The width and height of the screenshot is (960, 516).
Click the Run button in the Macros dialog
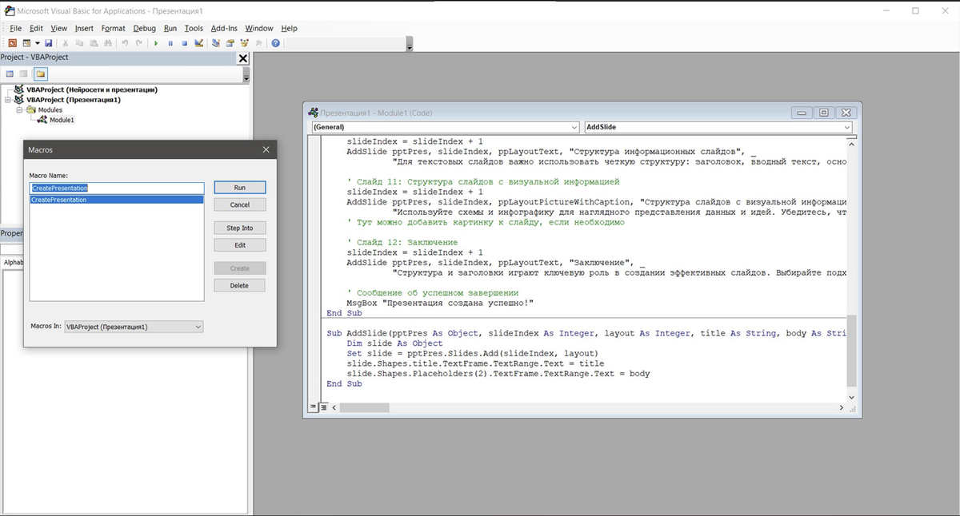(239, 188)
